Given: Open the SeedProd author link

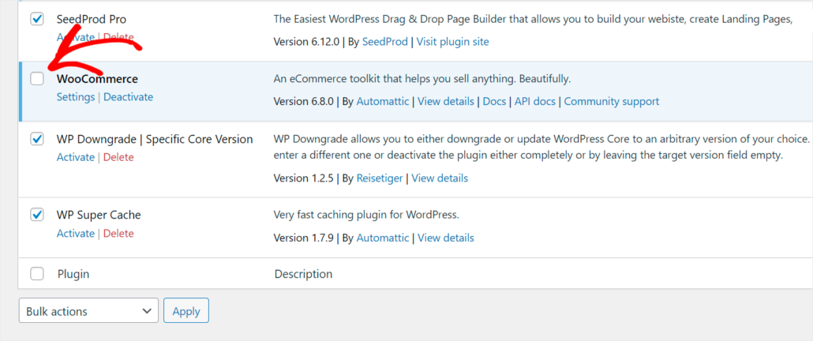Looking at the screenshot, I should 384,42.
